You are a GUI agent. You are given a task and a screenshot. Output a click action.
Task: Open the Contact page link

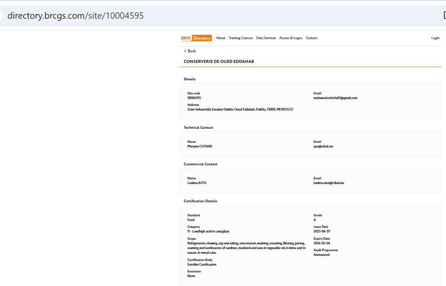coord(311,38)
